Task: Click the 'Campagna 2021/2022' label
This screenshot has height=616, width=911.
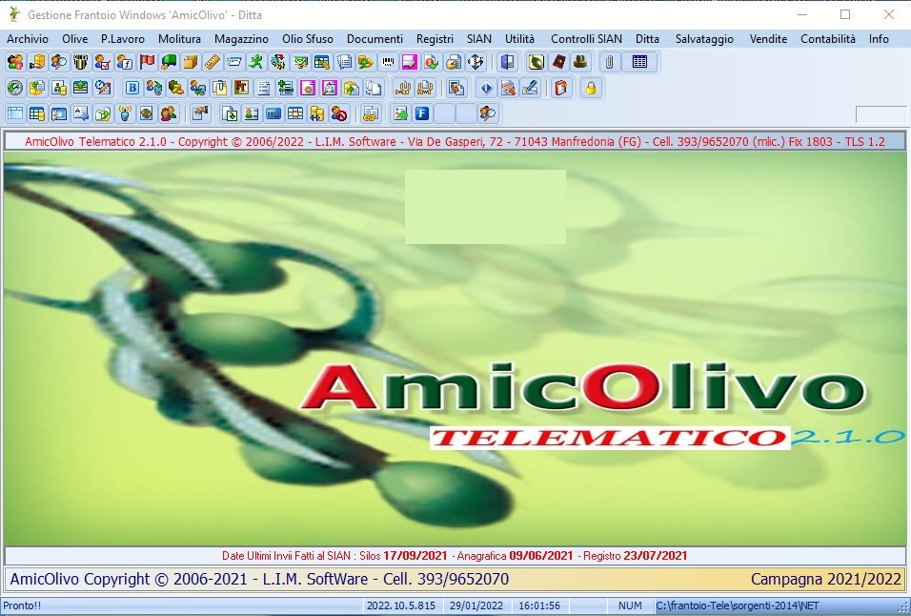Action: click(825, 579)
